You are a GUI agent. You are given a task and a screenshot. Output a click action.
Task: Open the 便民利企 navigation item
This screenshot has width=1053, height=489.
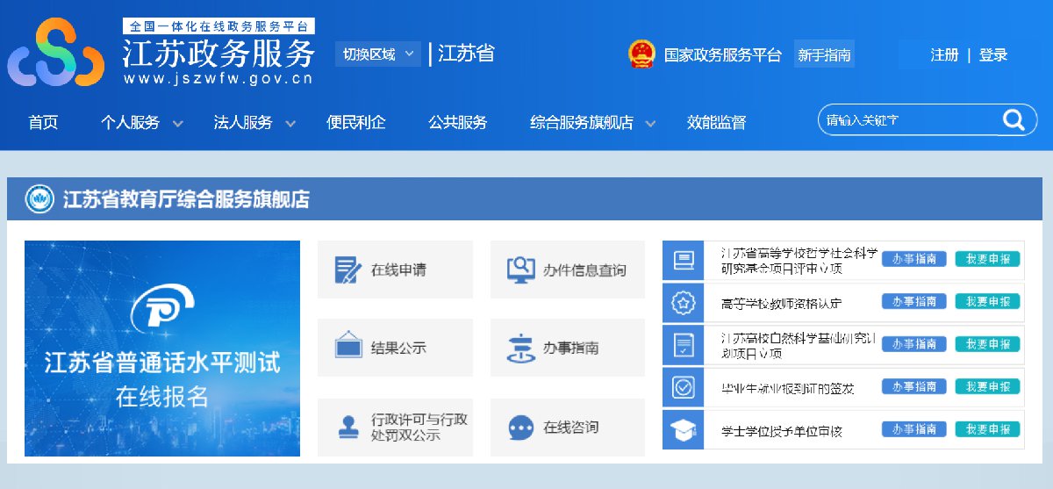[356, 123]
